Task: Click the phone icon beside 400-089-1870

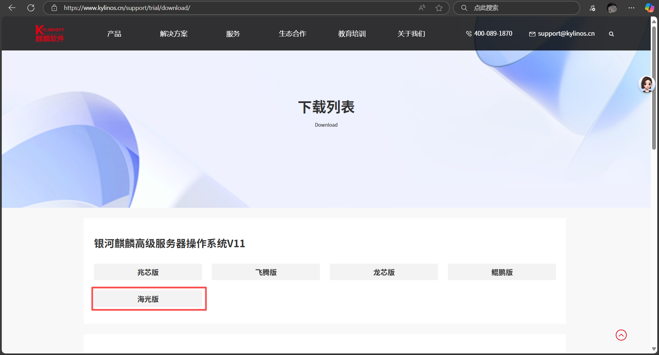Action: point(469,34)
